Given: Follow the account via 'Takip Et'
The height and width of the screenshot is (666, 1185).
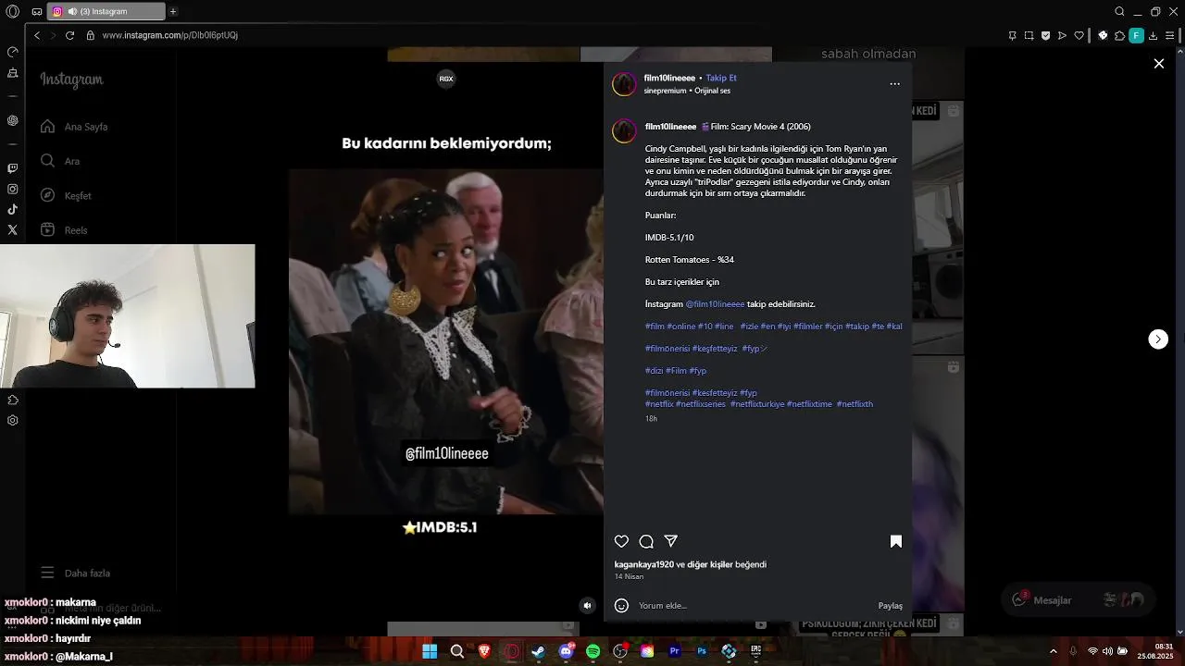Looking at the screenshot, I should [721, 78].
